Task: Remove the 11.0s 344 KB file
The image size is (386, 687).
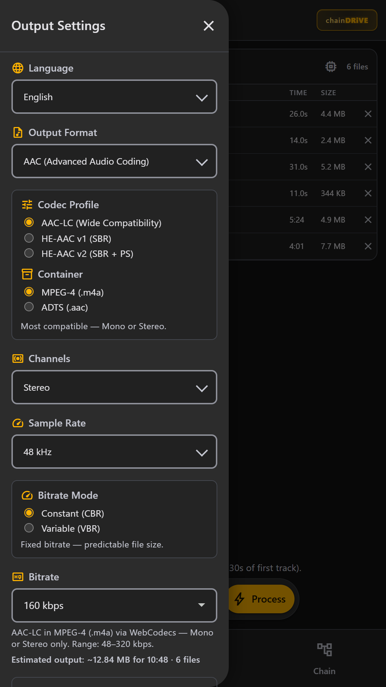Action: click(368, 193)
